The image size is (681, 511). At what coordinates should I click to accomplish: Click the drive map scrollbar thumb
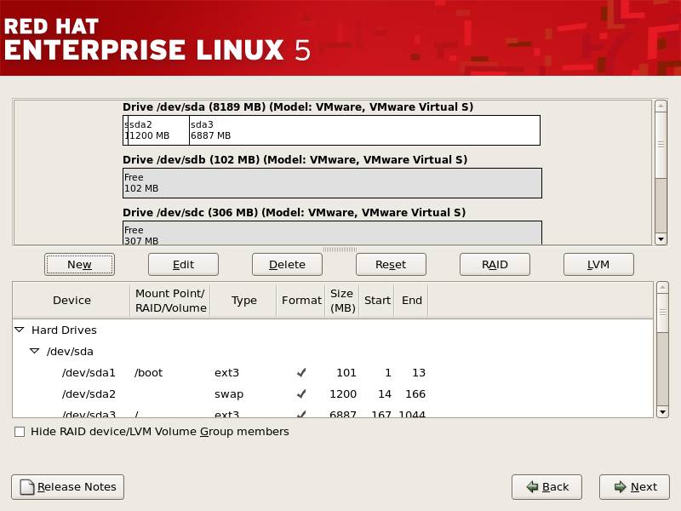click(661, 145)
